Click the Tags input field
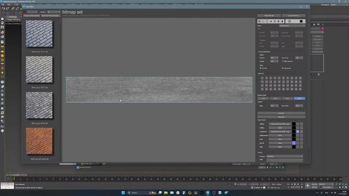 (x=285, y=160)
